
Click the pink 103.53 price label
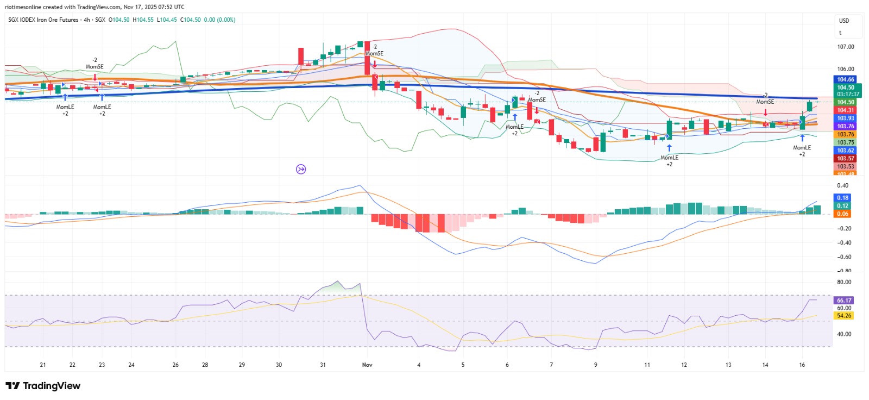(x=845, y=167)
